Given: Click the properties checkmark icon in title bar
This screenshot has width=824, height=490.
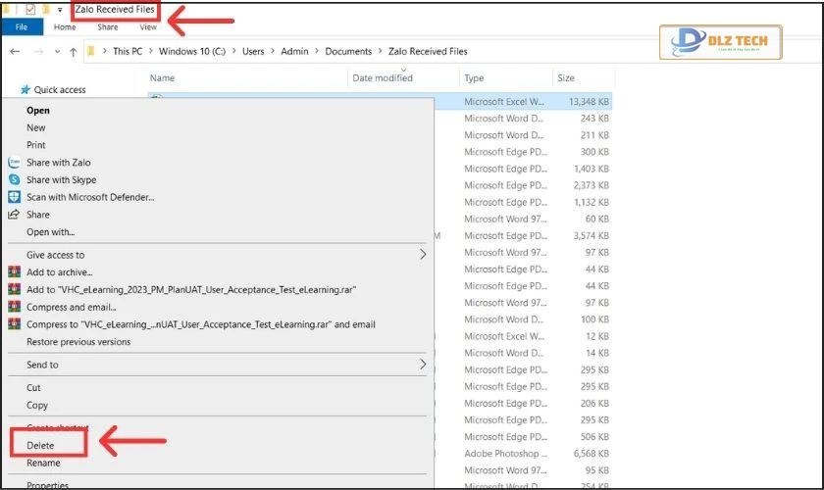Looking at the screenshot, I should point(30,9).
